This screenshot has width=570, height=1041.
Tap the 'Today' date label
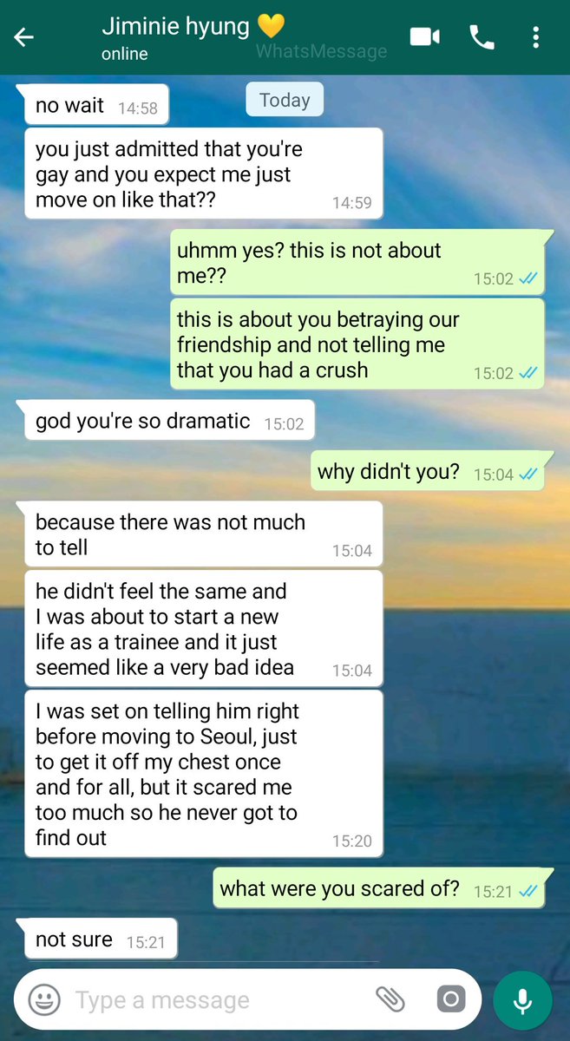[x=285, y=100]
